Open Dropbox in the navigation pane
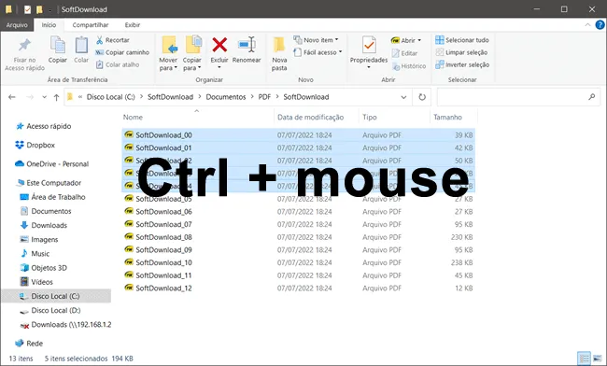 point(35,145)
